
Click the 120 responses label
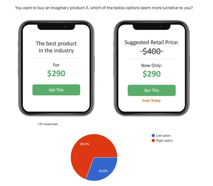click(x=48, y=124)
